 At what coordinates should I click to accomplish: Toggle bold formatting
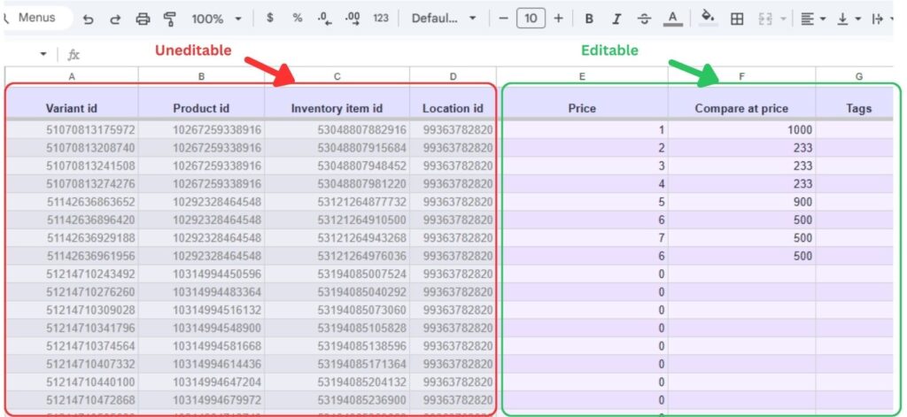(x=589, y=19)
